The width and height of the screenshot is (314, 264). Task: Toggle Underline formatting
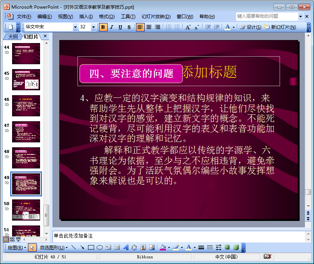coord(121,27)
